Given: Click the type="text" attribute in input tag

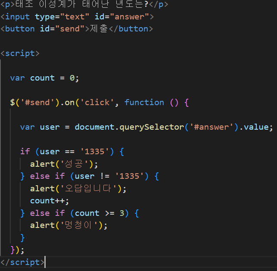Looking at the screenshot, I should (62, 17).
